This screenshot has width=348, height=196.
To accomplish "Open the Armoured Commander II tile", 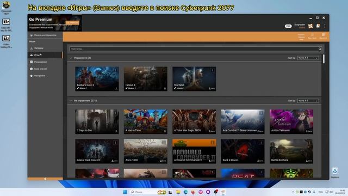I will click(194, 151).
